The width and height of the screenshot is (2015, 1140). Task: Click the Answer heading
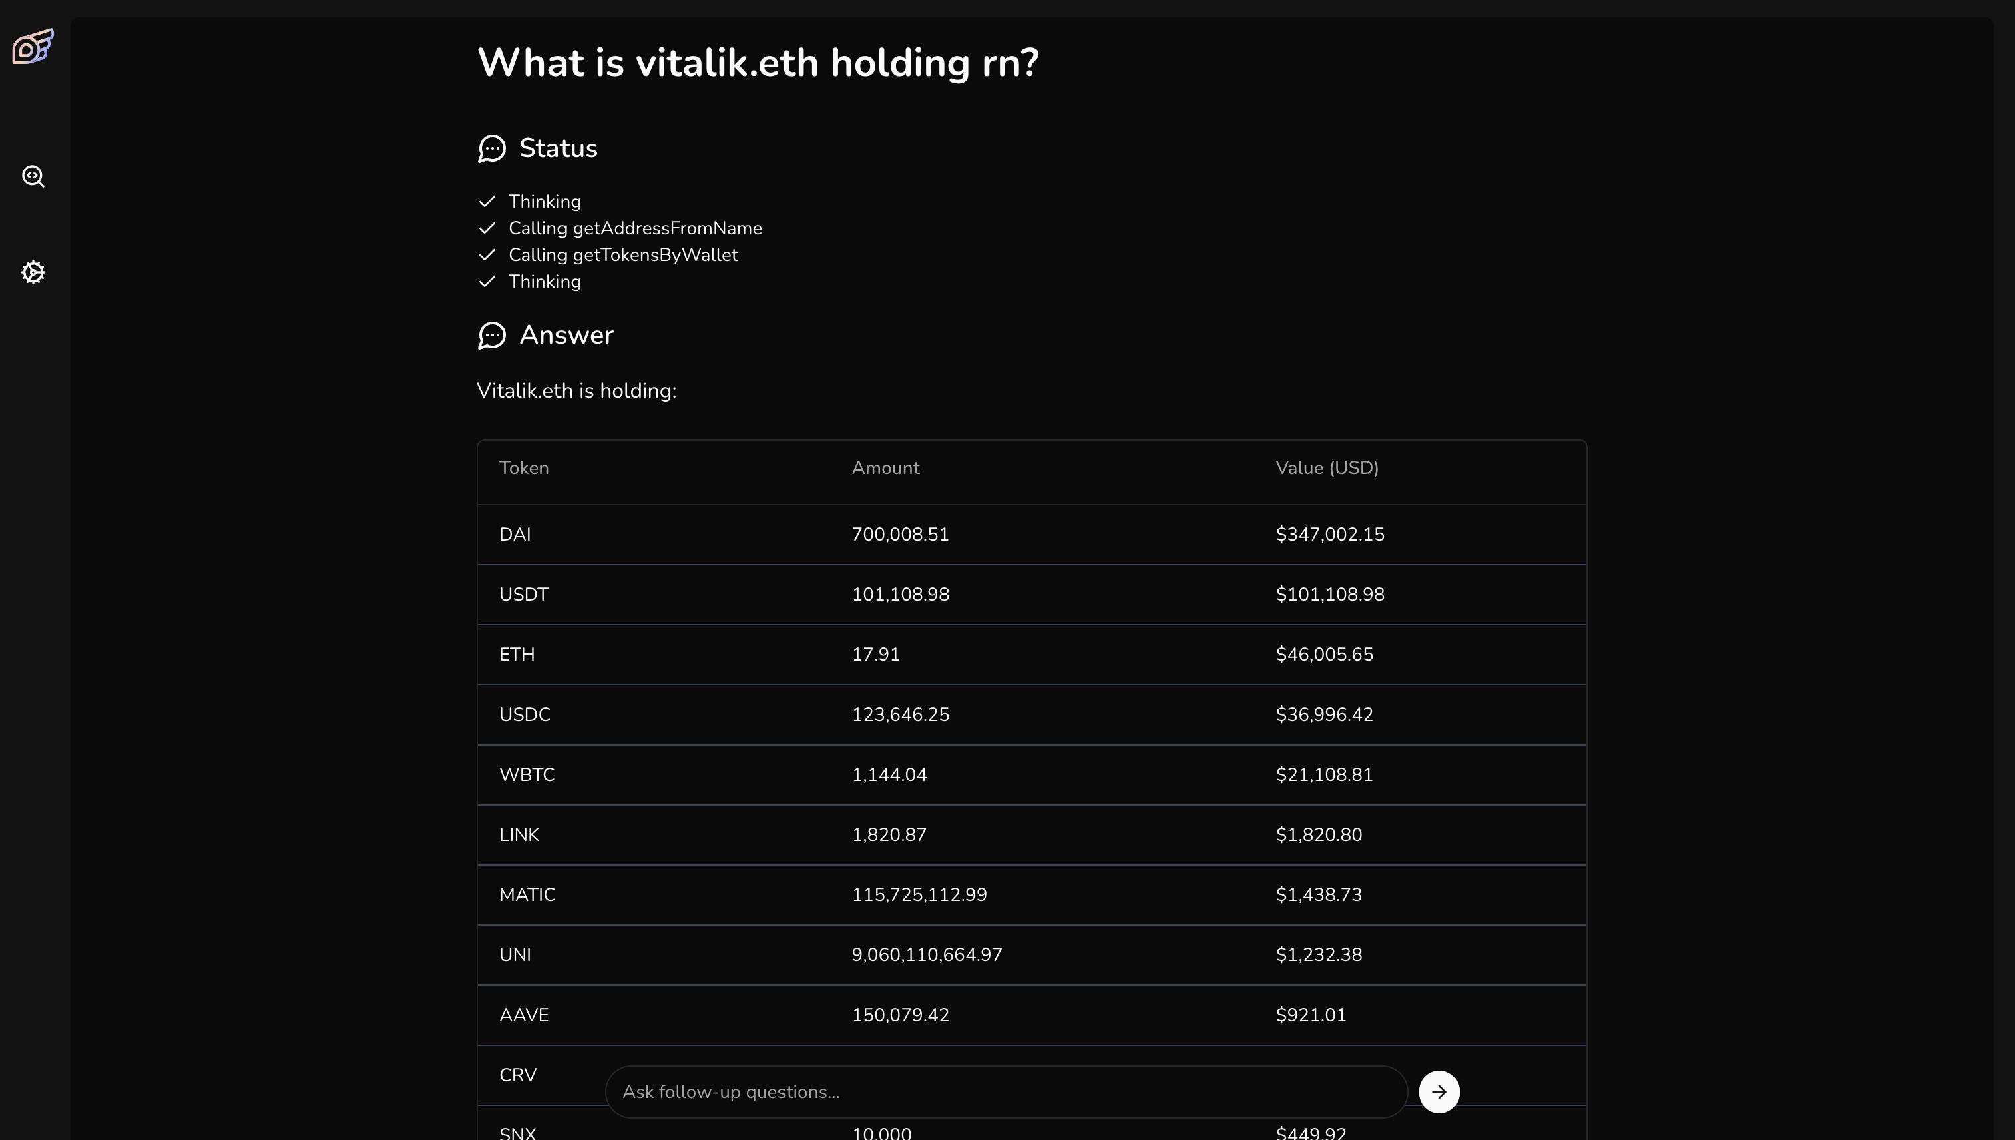point(566,335)
